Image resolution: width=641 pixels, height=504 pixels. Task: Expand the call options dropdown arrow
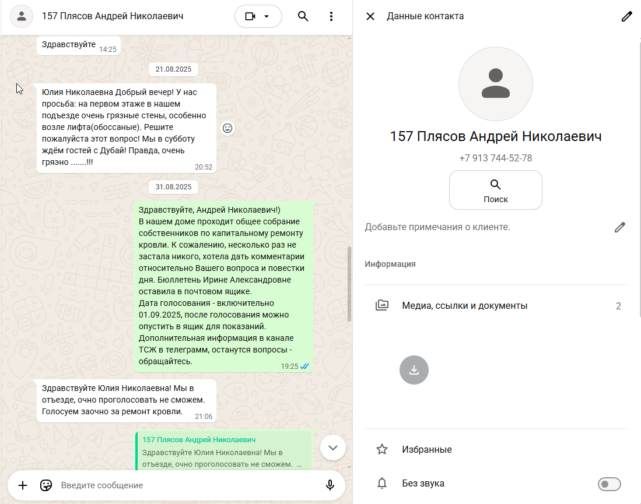[267, 16]
